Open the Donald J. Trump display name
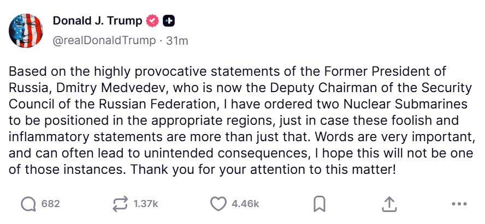The height and width of the screenshot is (224, 485). (97, 21)
